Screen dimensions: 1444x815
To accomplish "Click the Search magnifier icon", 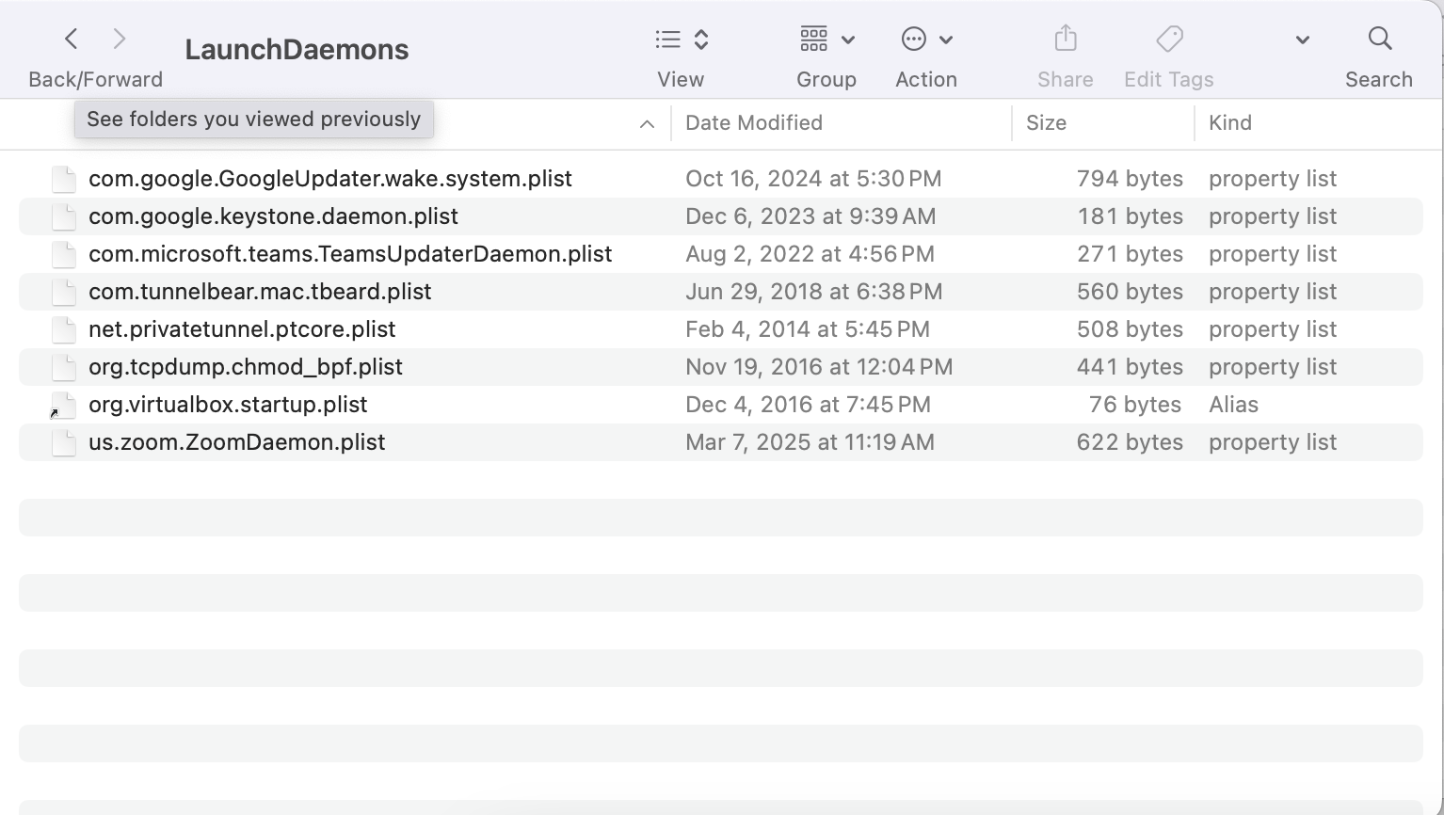I will [x=1379, y=39].
